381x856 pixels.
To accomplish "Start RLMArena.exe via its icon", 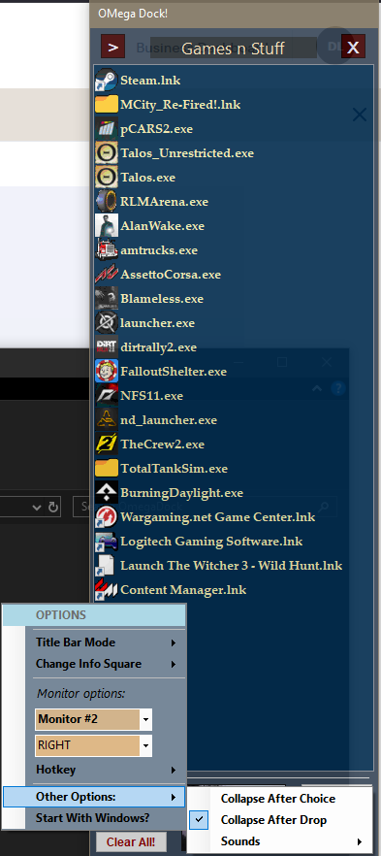I will [107, 202].
